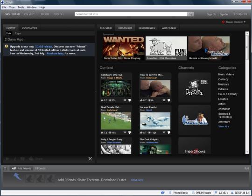
Task: Click thumbs-up icon on Goal Parade card
Action: tap(102, 132)
